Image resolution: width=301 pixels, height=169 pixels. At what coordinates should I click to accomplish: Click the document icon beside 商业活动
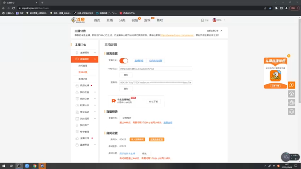coord(77,112)
